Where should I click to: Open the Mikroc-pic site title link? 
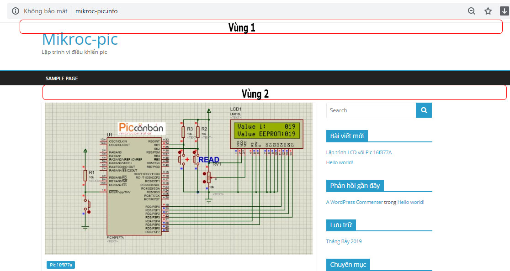80,39
